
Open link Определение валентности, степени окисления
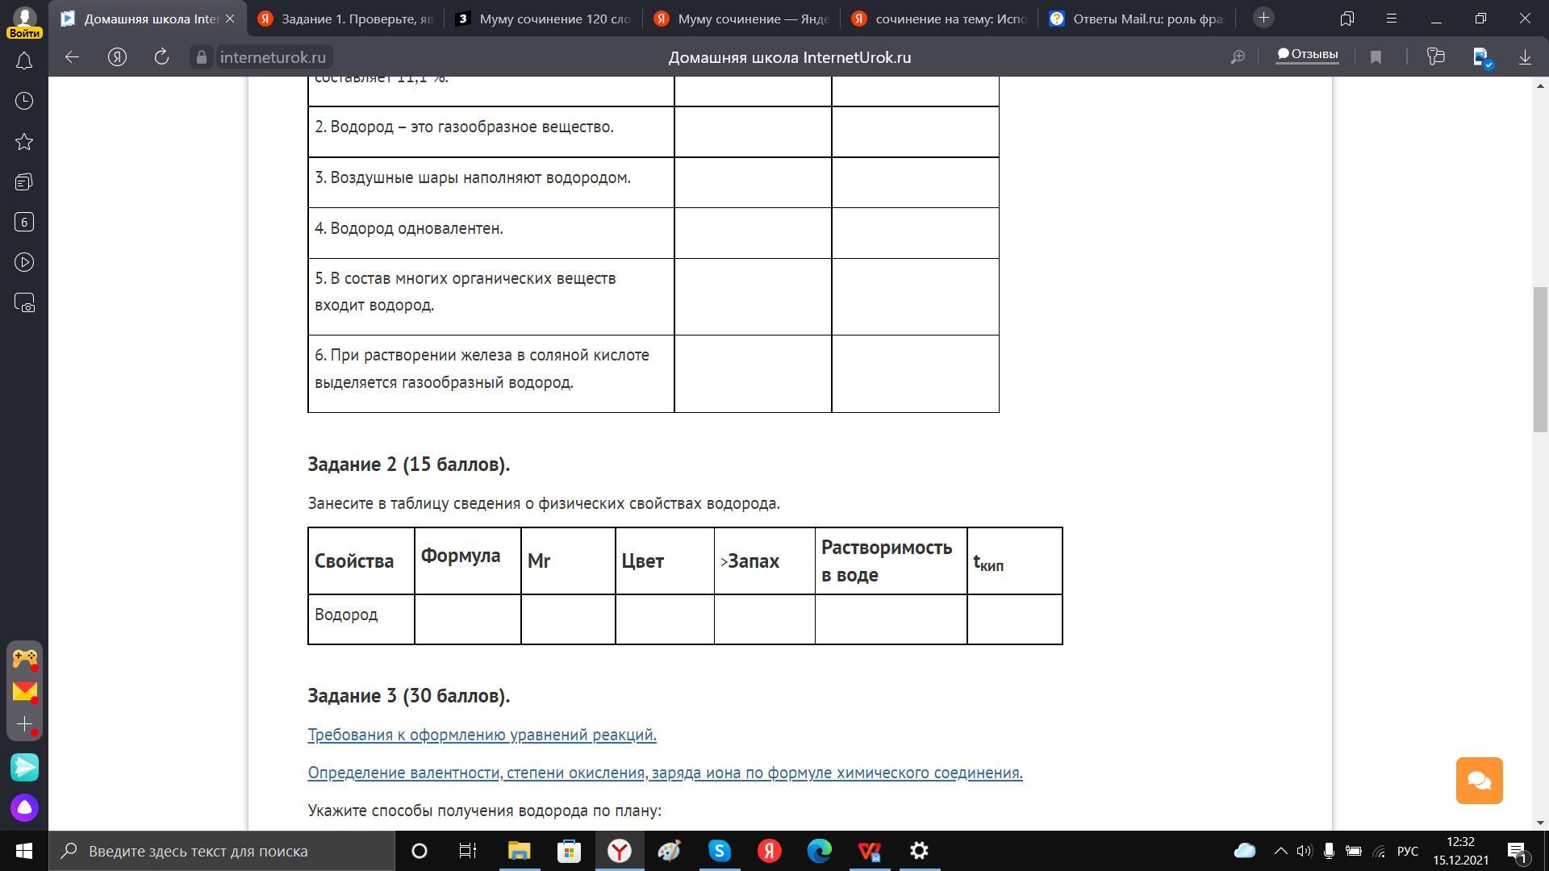point(665,773)
